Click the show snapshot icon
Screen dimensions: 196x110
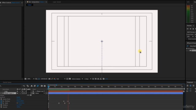(52, 79)
